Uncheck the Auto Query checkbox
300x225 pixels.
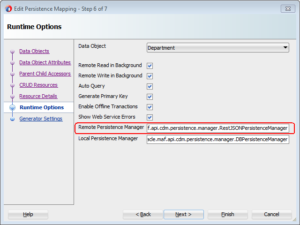[x=150, y=86]
